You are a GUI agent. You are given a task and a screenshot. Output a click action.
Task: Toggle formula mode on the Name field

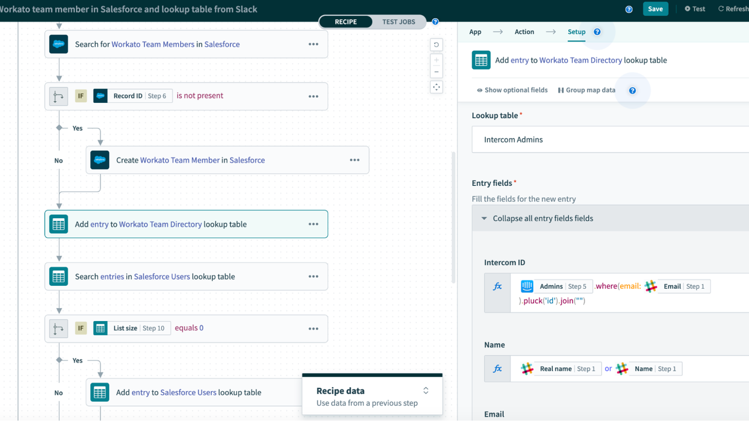pyautogui.click(x=498, y=368)
